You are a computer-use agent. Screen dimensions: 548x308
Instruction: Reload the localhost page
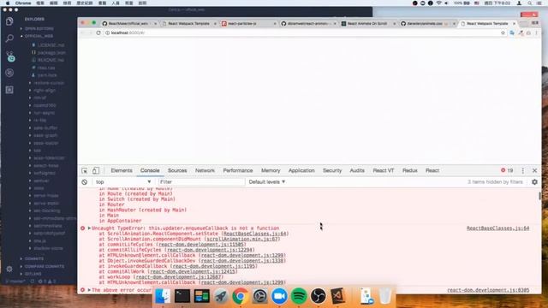click(x=98, y=33)
